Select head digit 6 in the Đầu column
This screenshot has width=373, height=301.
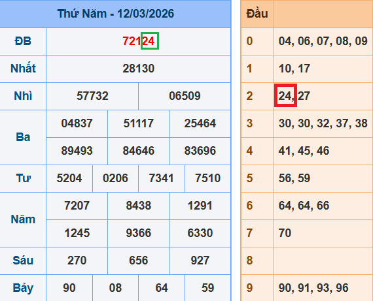point(249,206)
